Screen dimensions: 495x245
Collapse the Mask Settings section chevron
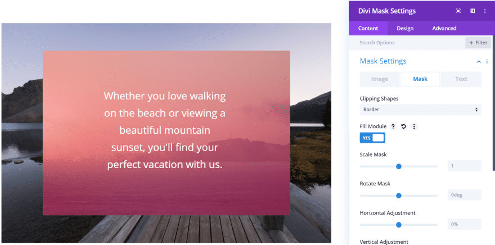479,61
